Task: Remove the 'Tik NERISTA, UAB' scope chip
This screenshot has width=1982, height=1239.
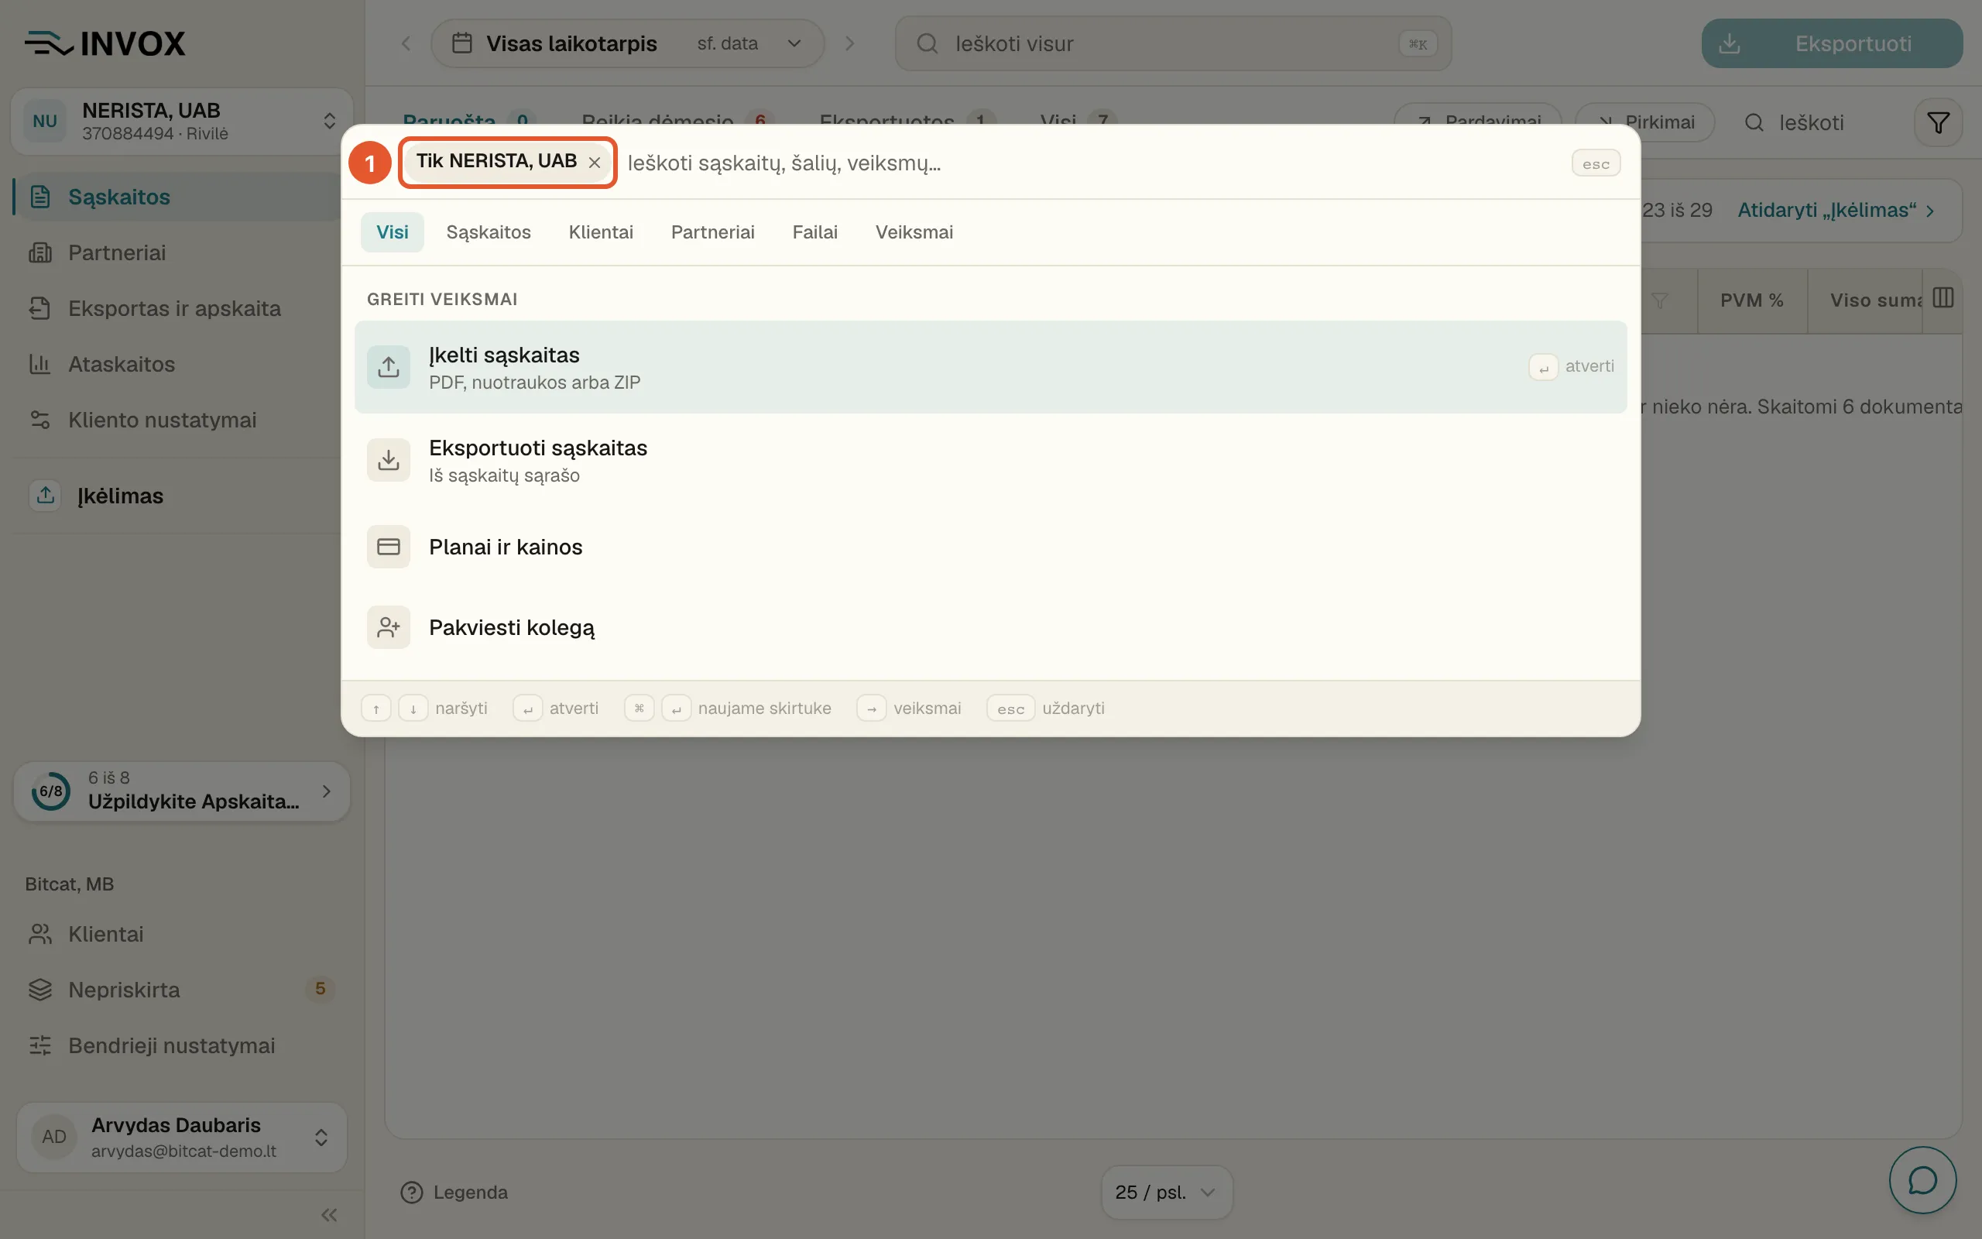Action: [595, 163]
